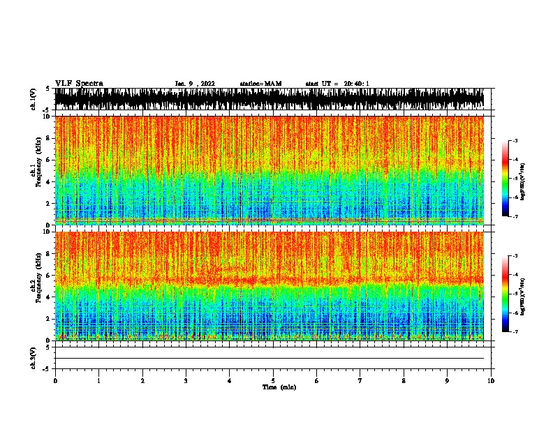Image resolution: width=553 pixels, height=427 pixels.
Task: Click time axis tick label "8"
Action: [404, 381]
